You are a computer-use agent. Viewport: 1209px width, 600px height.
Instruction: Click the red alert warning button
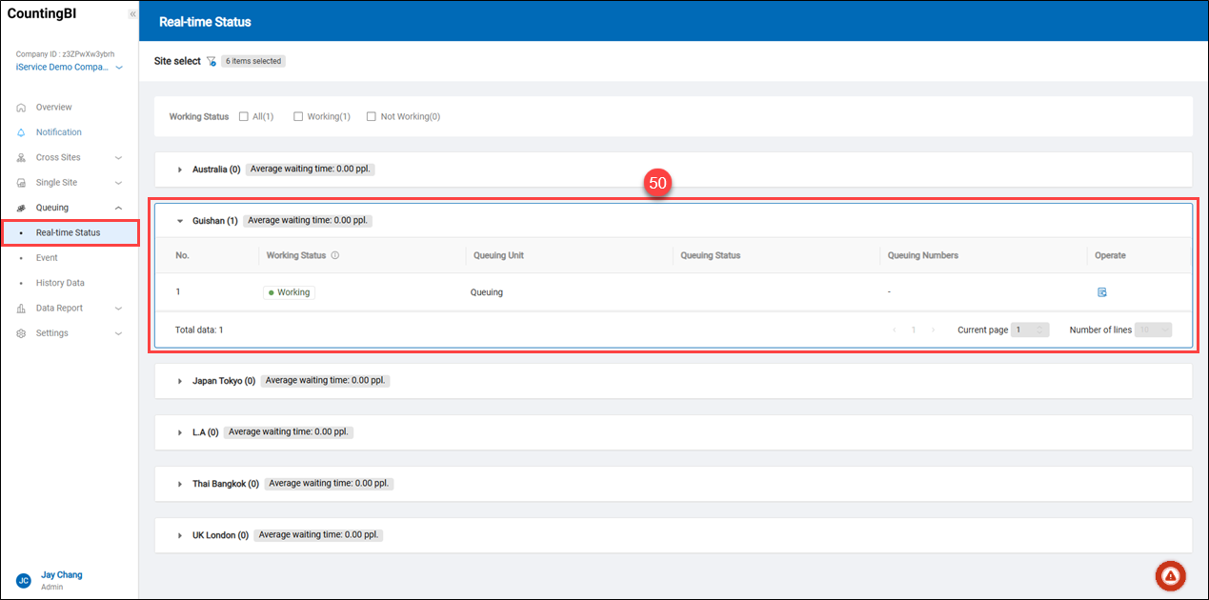point(1170,575)
